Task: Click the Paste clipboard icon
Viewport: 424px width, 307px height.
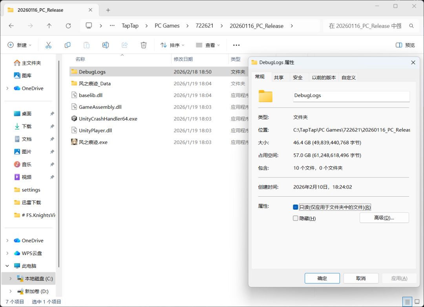Action: [86, 45]
